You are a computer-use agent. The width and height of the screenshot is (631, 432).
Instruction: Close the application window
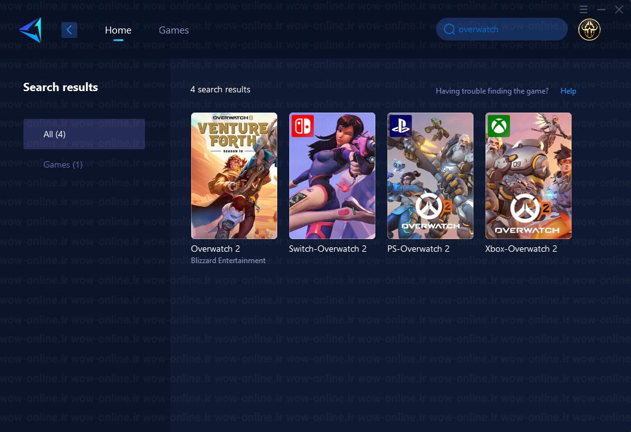(619, 9)
